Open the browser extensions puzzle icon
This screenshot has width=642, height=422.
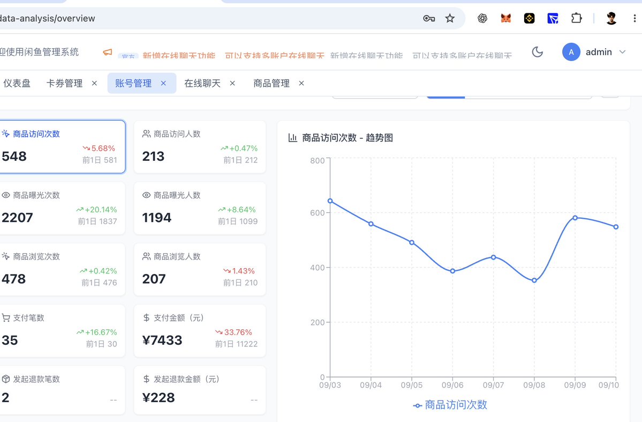[577, 18]
